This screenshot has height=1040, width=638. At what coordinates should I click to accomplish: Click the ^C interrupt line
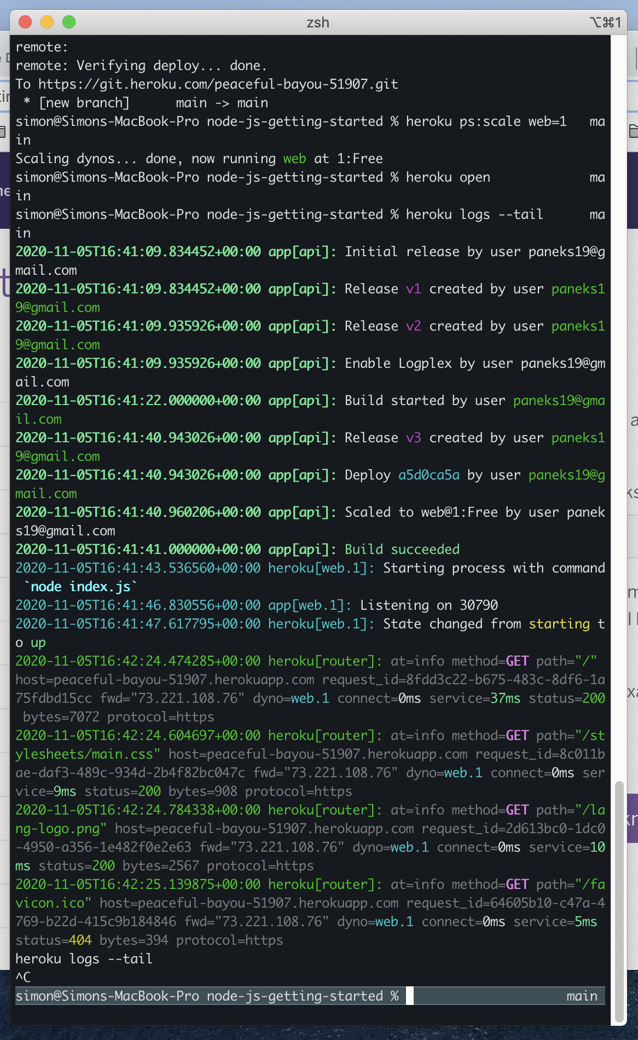click(23, 977)
